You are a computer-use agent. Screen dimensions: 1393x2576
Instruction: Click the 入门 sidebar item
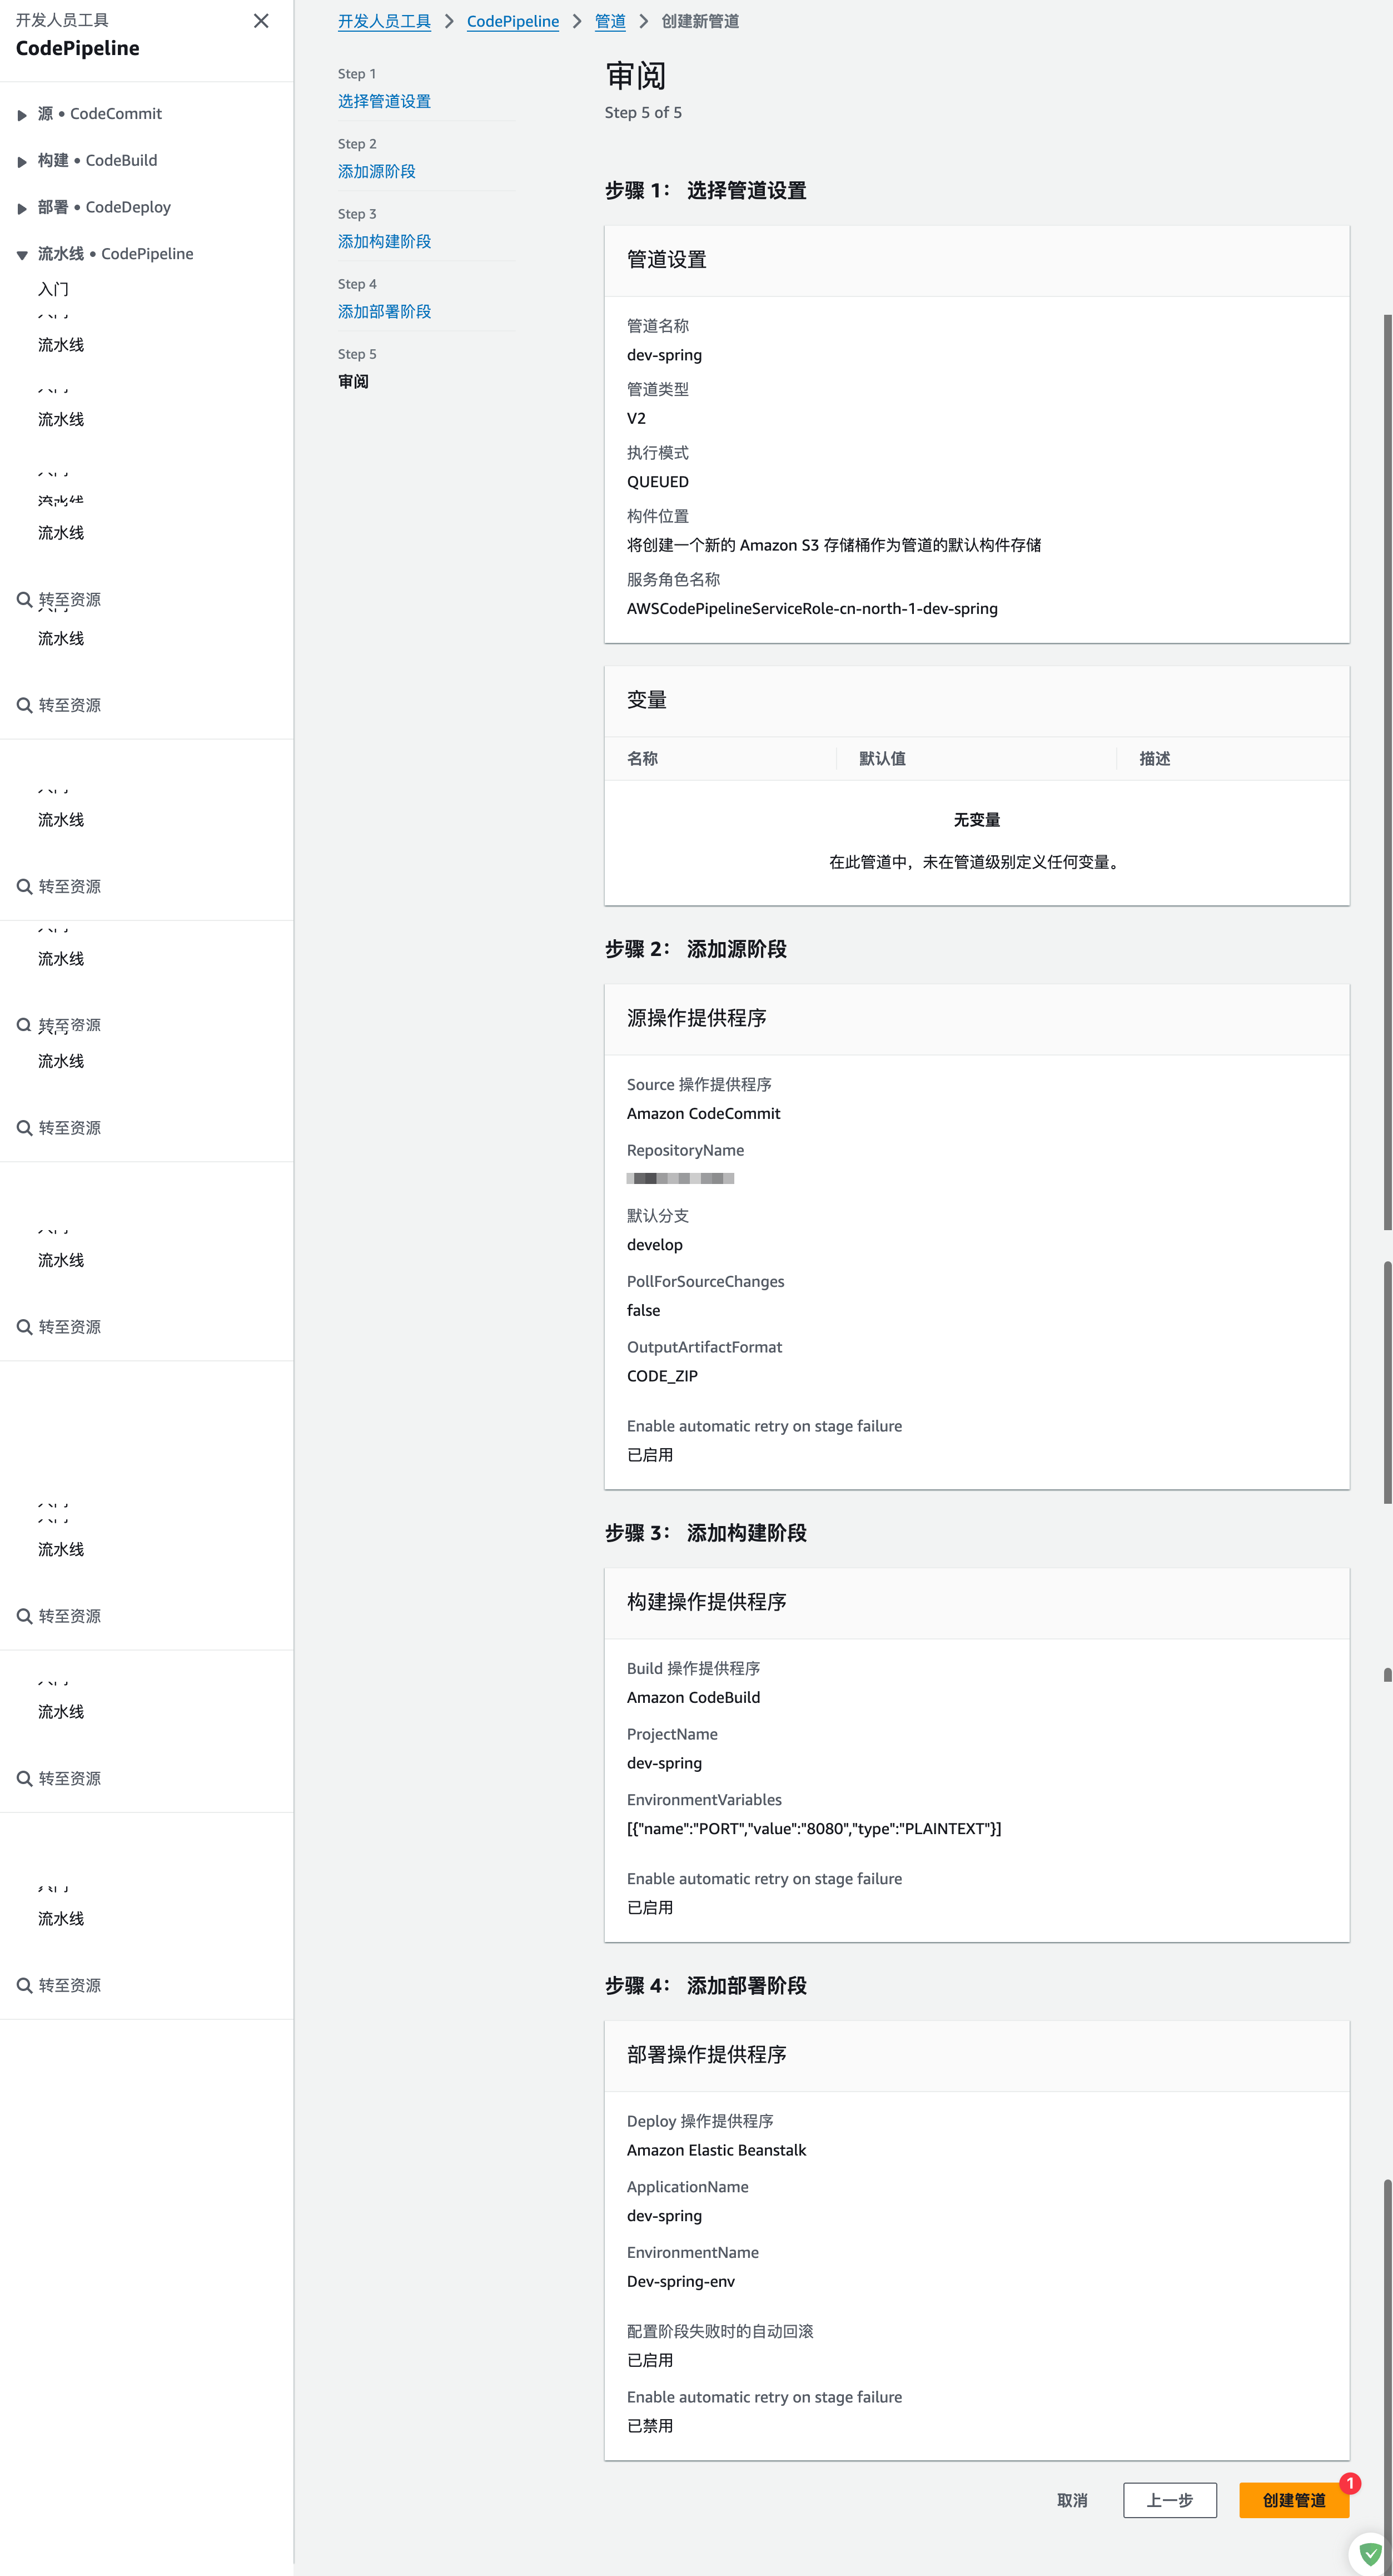(53, 289)
